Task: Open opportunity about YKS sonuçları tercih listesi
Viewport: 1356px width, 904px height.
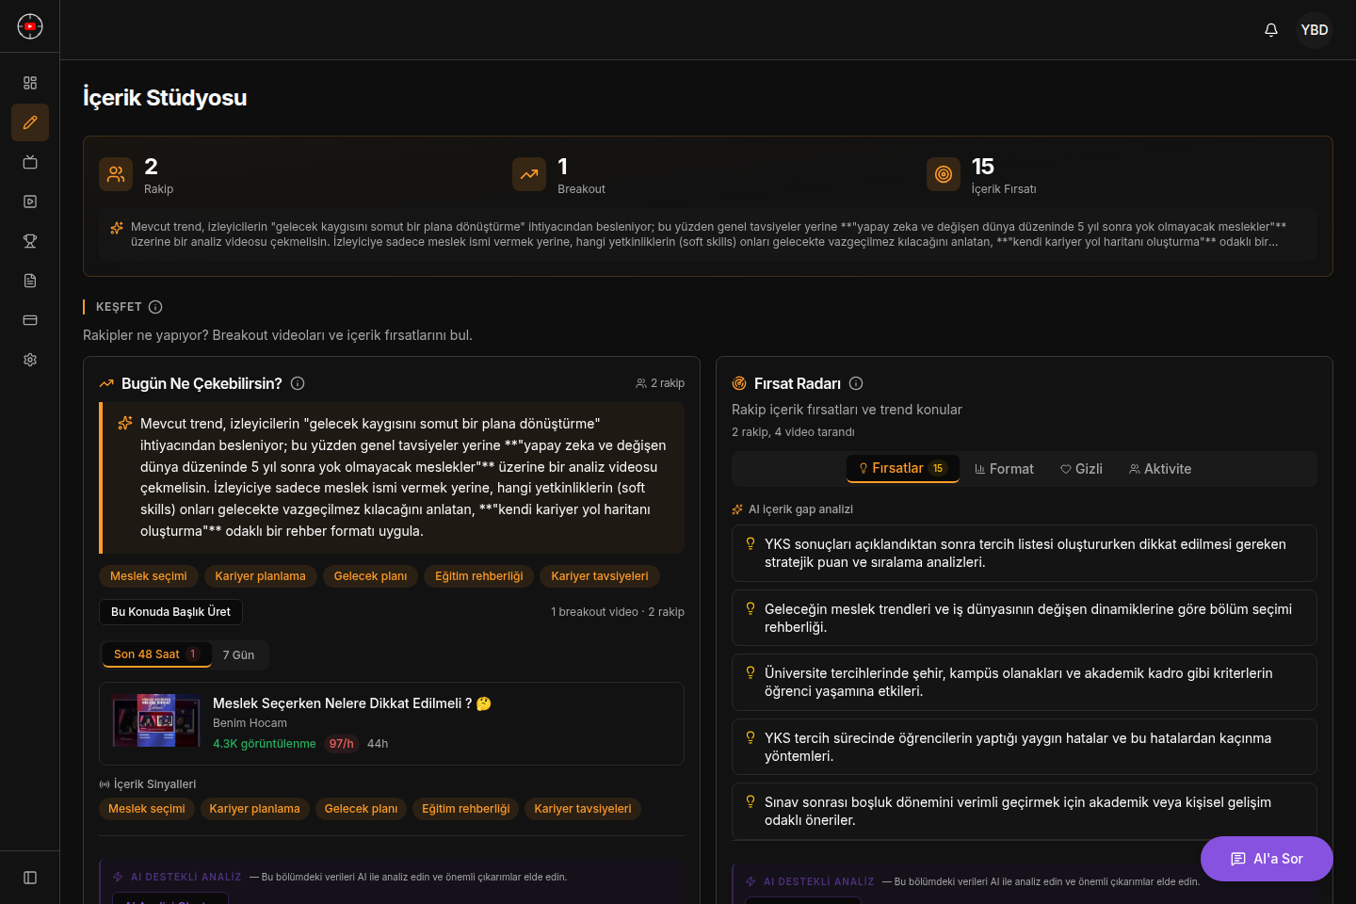Action: pyautogui.click(x=1025, y=553)
